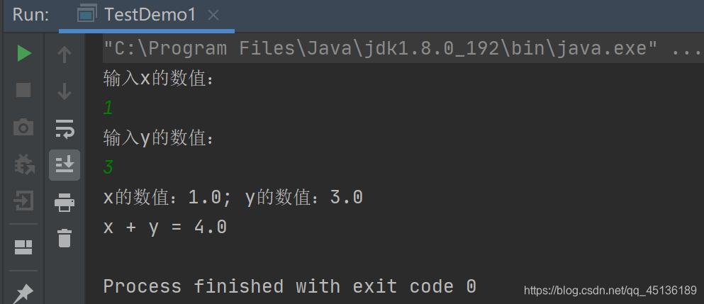Screen dimensions: 704x304
Task: Click the entered input value 3
Action: pyautogui.click(x=108, y=167)
